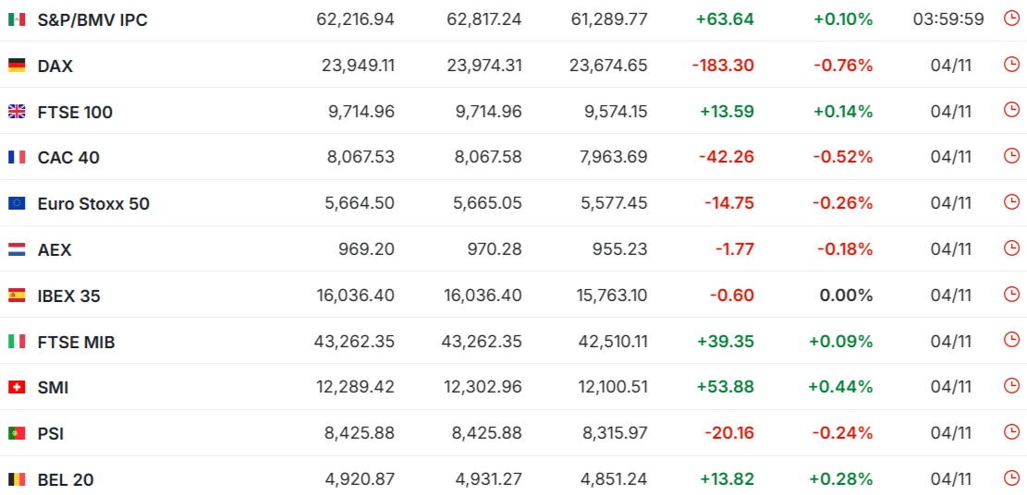Click the clock icon for CAC 40
Viewport: 1027px width, 495px height.
(1011, 156)
